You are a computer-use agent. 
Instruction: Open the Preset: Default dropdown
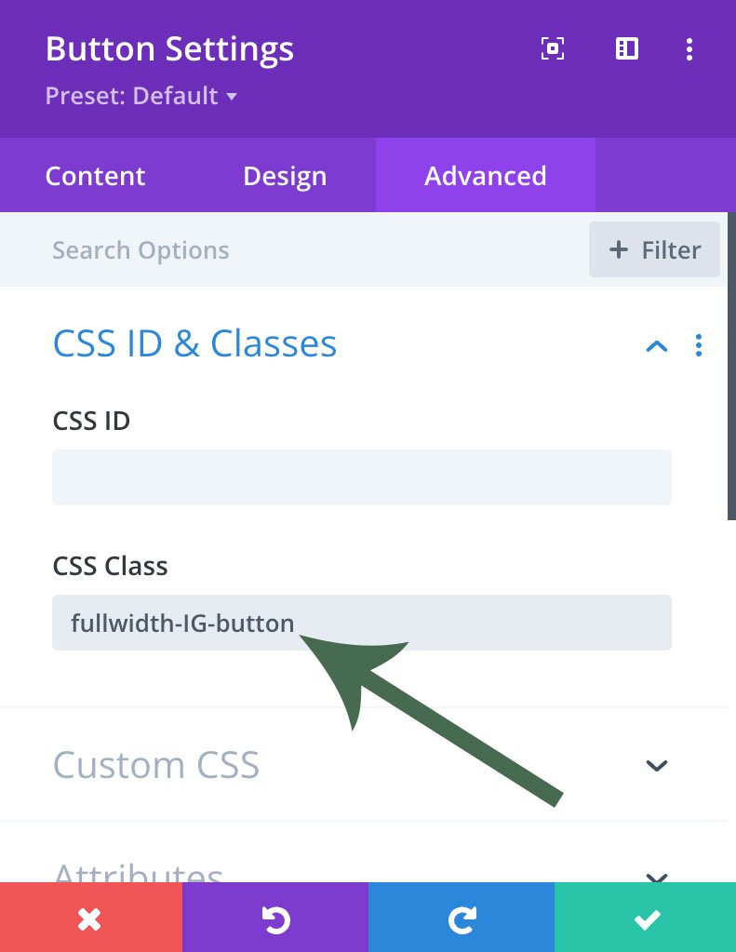click(x=141, y=96)
